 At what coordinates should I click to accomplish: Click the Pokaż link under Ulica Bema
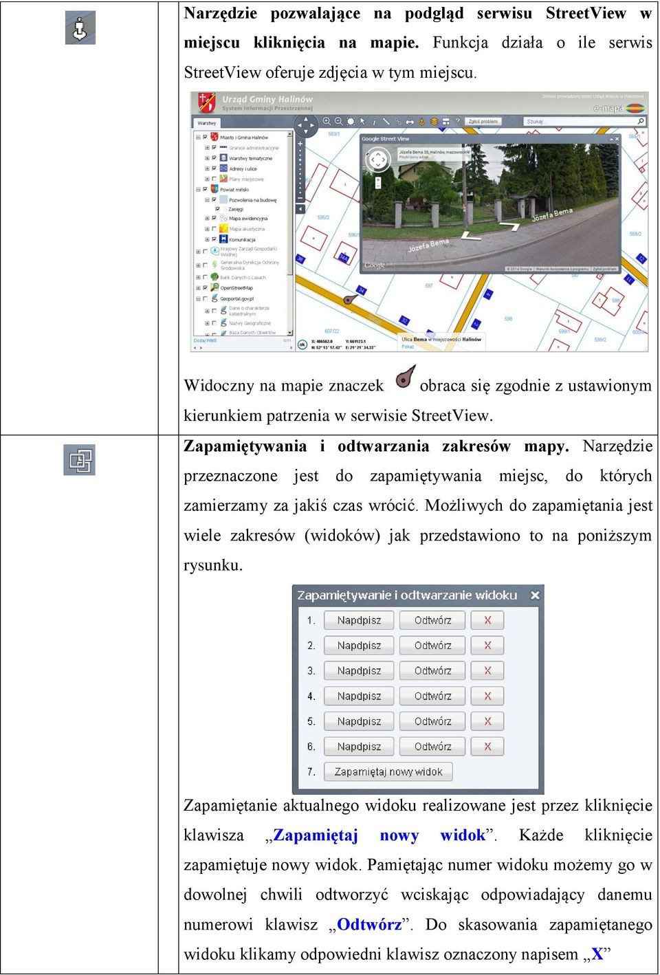[x=408, y=347]
